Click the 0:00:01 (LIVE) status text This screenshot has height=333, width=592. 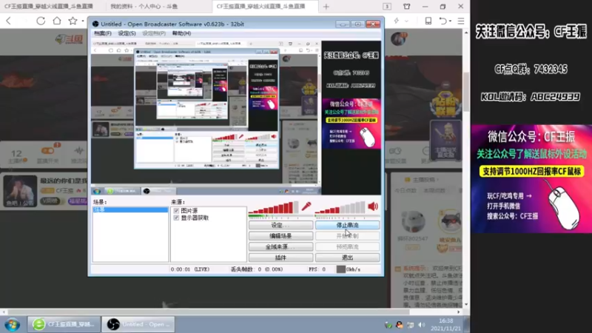[190, 269]
